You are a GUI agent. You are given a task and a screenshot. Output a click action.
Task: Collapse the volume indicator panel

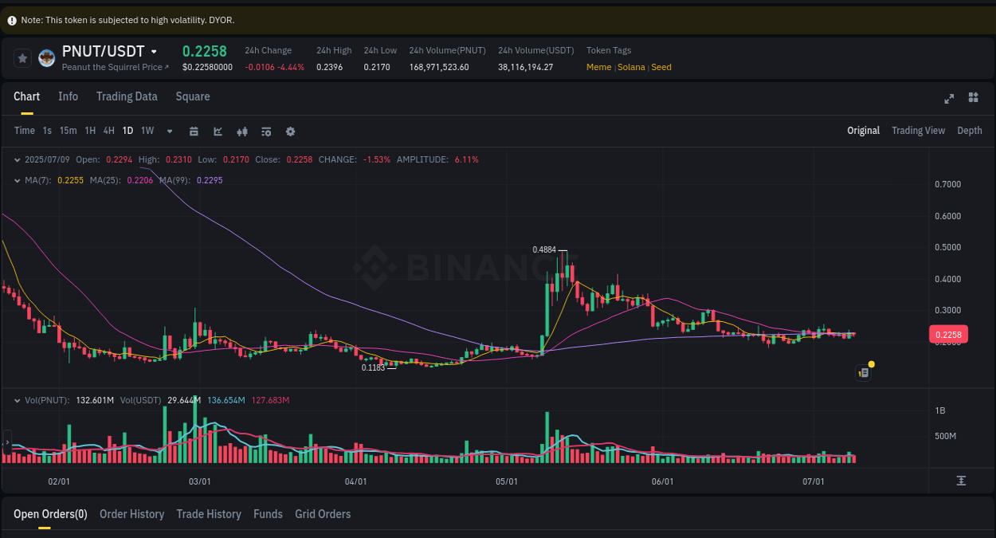[17, 399]
